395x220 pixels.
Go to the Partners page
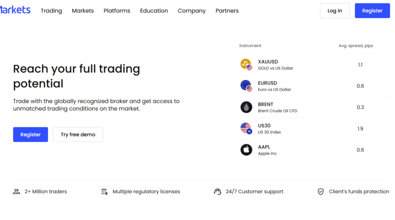pos(227,11)
